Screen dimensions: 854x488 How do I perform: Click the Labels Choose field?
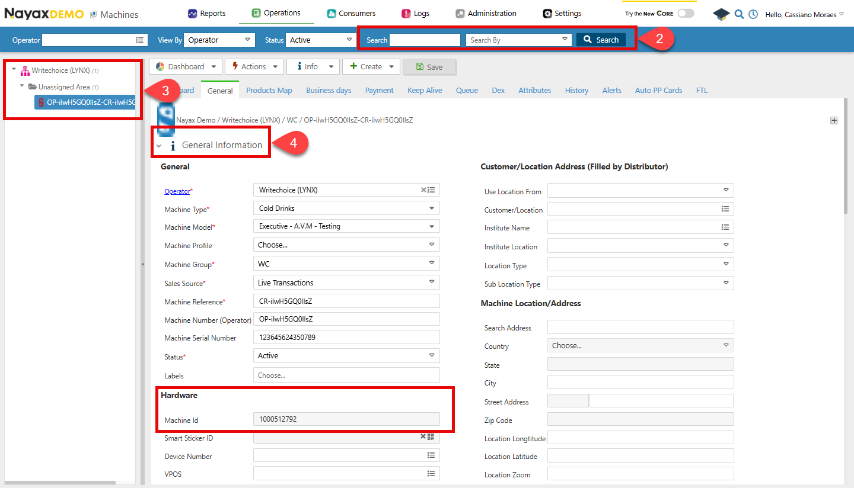pyautogui.click(x=347, y=375)
